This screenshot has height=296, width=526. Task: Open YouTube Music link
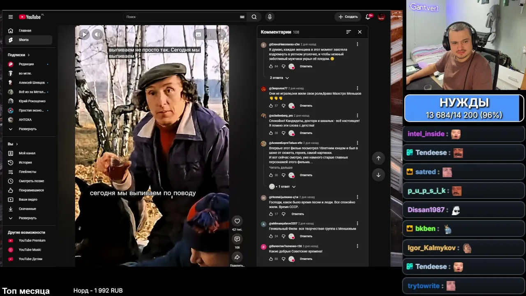click(x=29, y=250)
